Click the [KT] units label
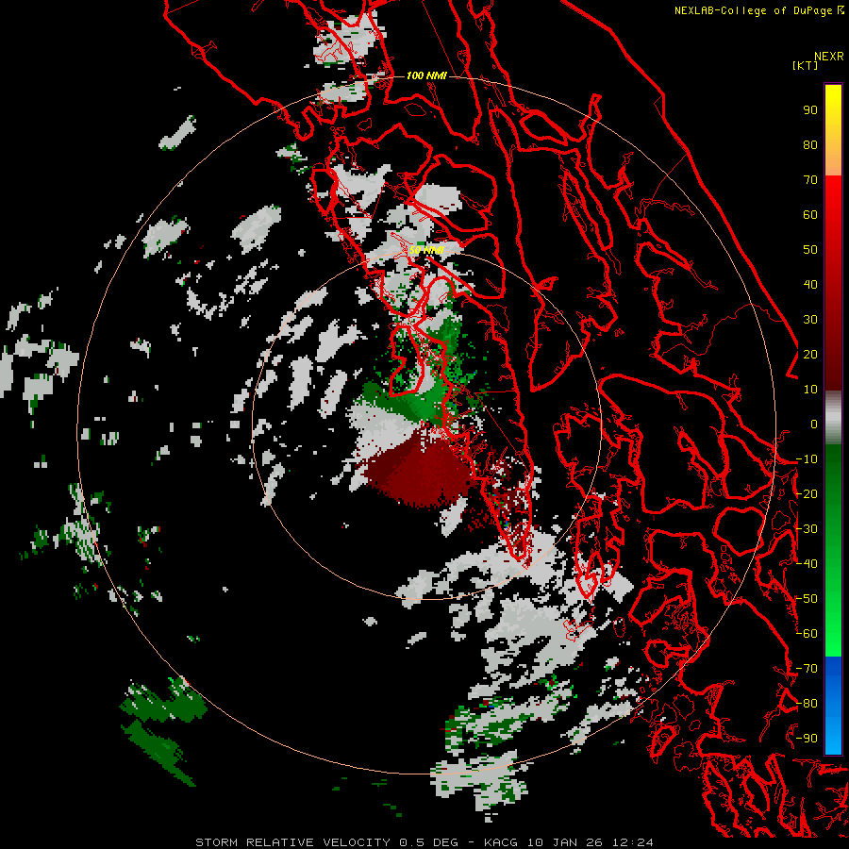Image resolution: width=849 pixels, height=849 pixels. coord(805,65)
